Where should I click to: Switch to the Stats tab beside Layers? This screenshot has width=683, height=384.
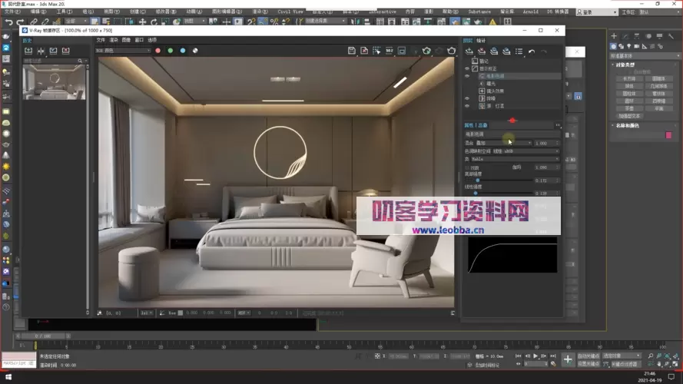pyautogui.click(x=480, y=41)
